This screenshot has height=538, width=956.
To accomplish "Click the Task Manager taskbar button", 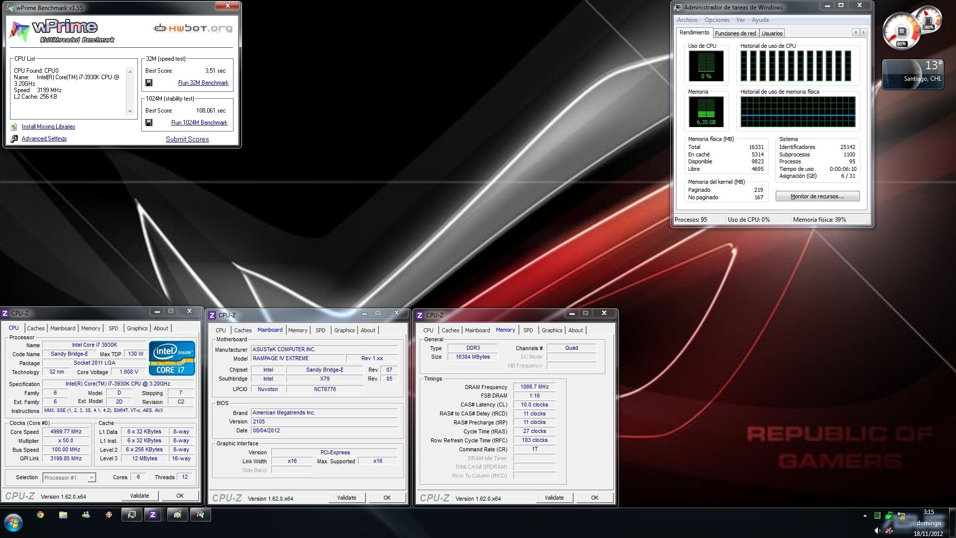I will [132, 515].
